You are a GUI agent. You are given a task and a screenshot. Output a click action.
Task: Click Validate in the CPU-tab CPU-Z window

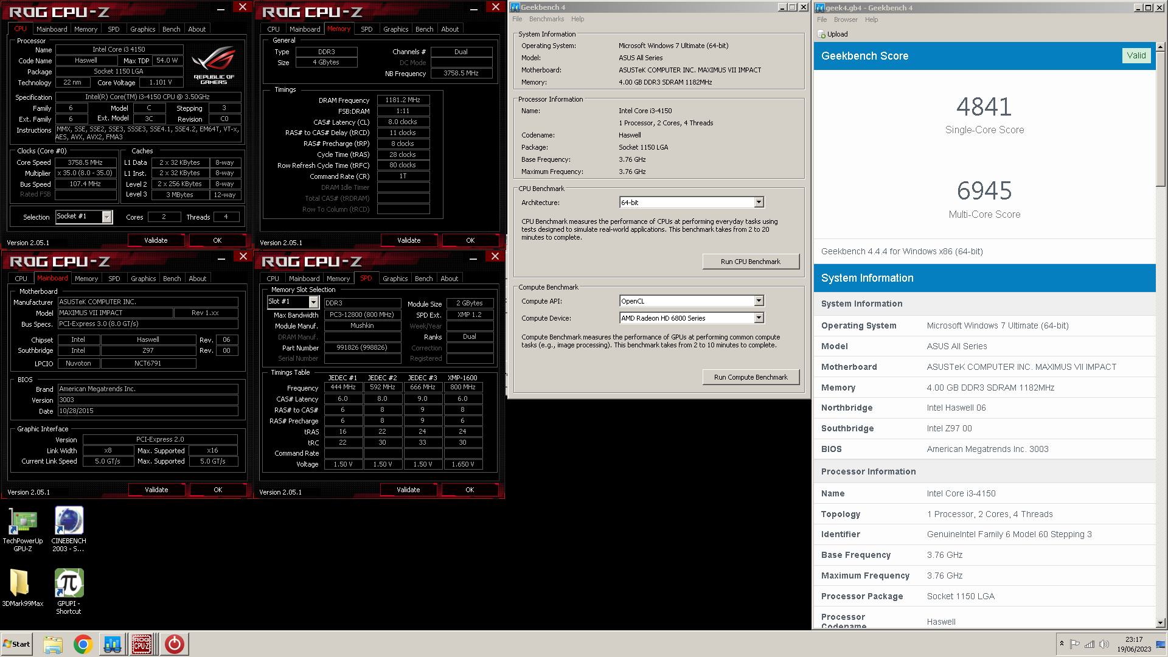click(x=156, y=240)
